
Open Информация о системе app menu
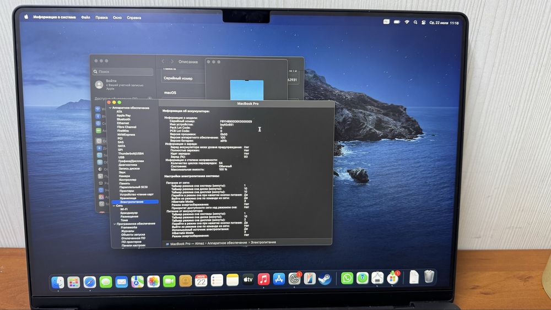(55, 17)
